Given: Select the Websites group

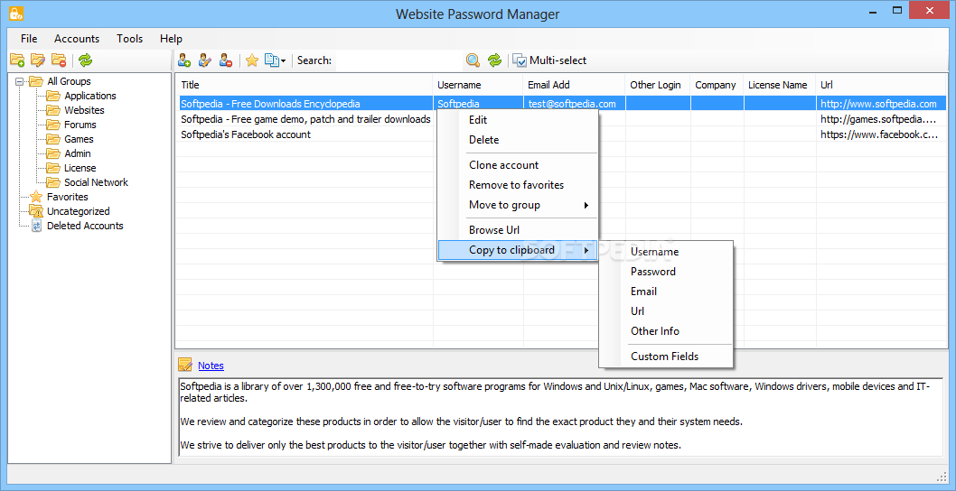Looking at the screenshot, I should click(84, 110).
